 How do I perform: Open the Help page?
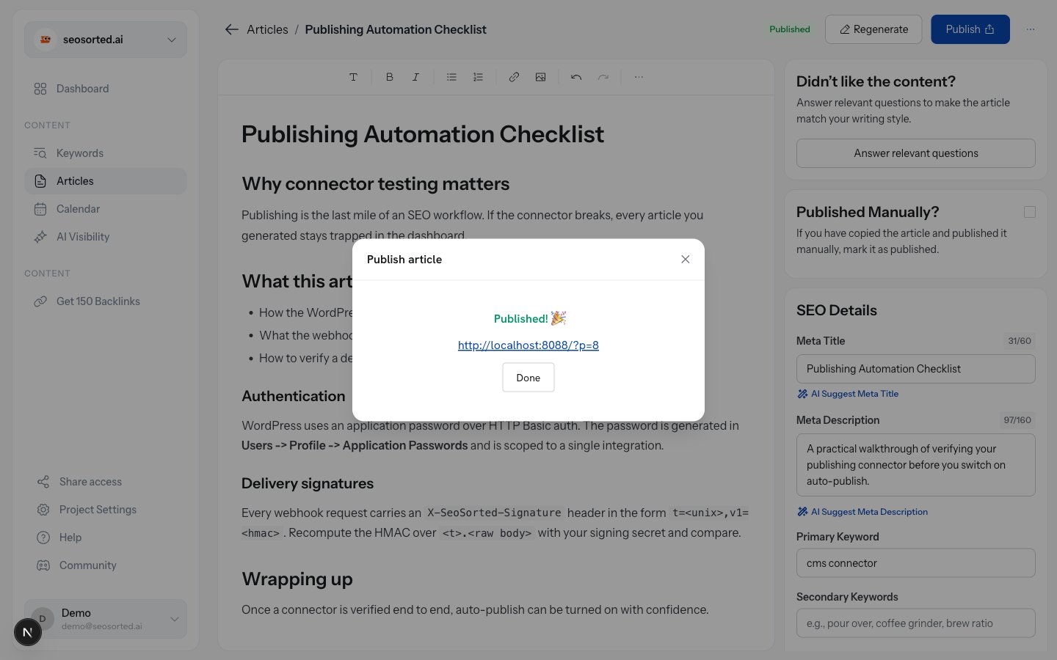[106, 538]
